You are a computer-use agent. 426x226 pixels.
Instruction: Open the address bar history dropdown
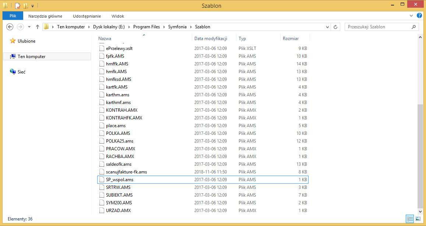pyautogui.click(x=327, y=27)
